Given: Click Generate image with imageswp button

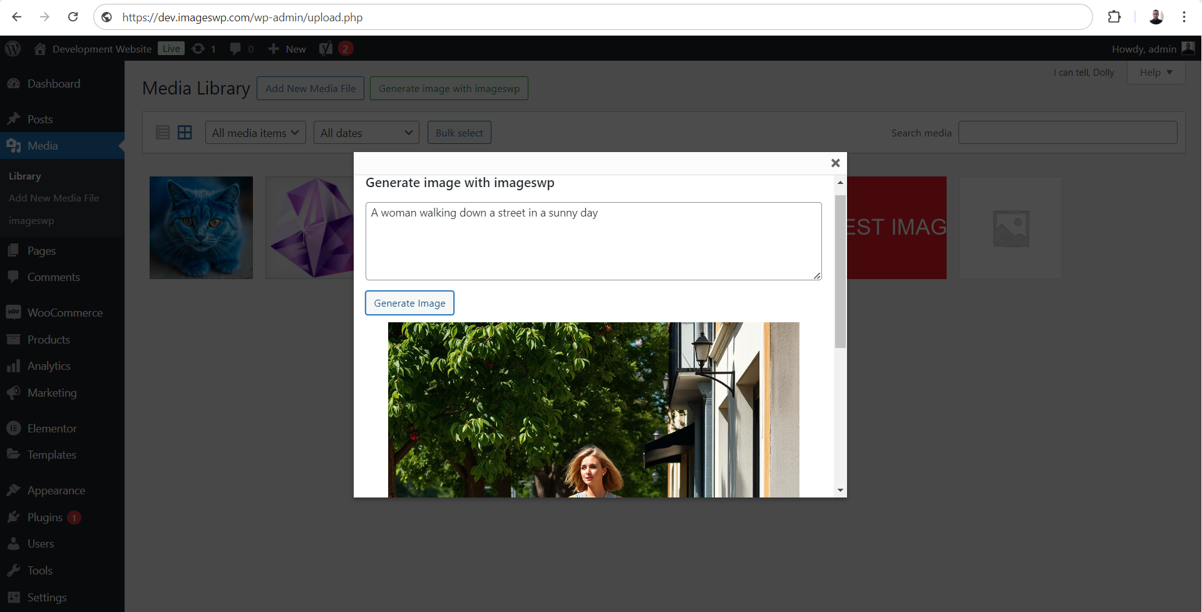Looking at the screenshot, I should coord(449,88).
